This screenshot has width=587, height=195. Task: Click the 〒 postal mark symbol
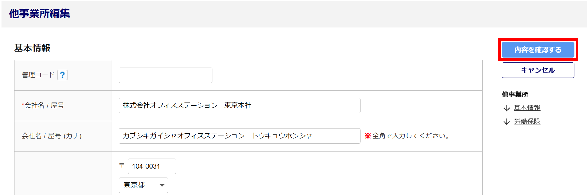coord(122,166)
